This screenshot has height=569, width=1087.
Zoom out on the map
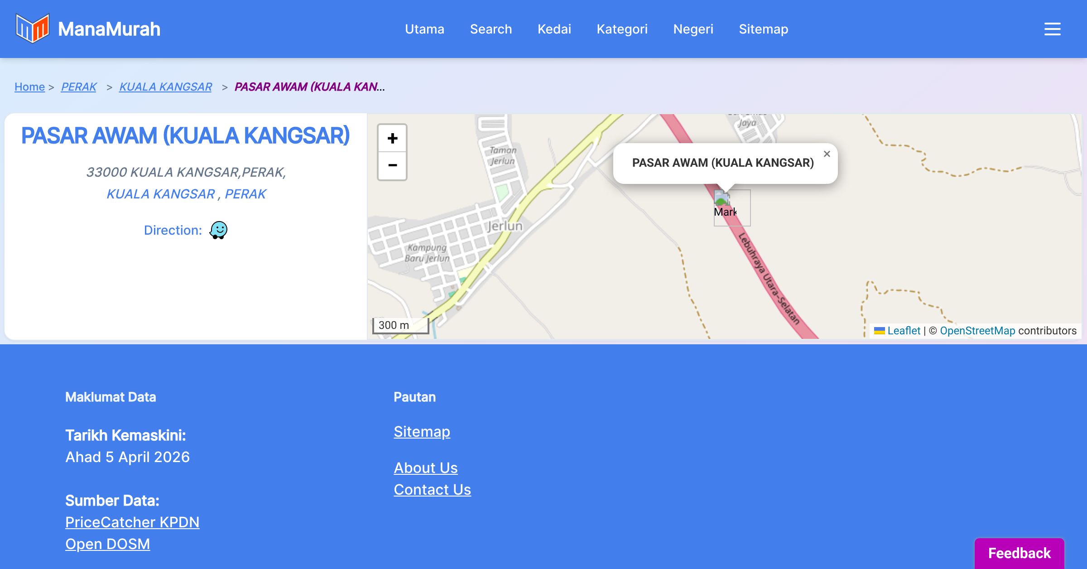click(392, 166)
